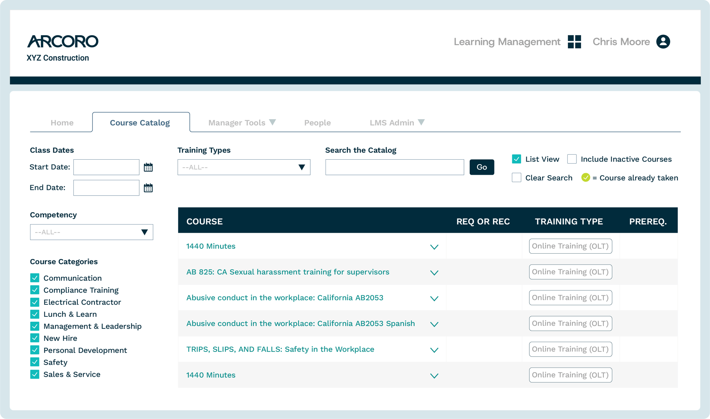This screenshot has width=710, height=419.
Task: Open the LMS Admin tab
Action: [x=392, y=123]
